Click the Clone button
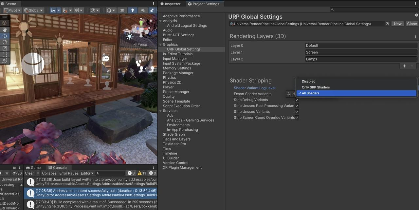The height and width of the screenshot is (210, 419). [412, 24]
